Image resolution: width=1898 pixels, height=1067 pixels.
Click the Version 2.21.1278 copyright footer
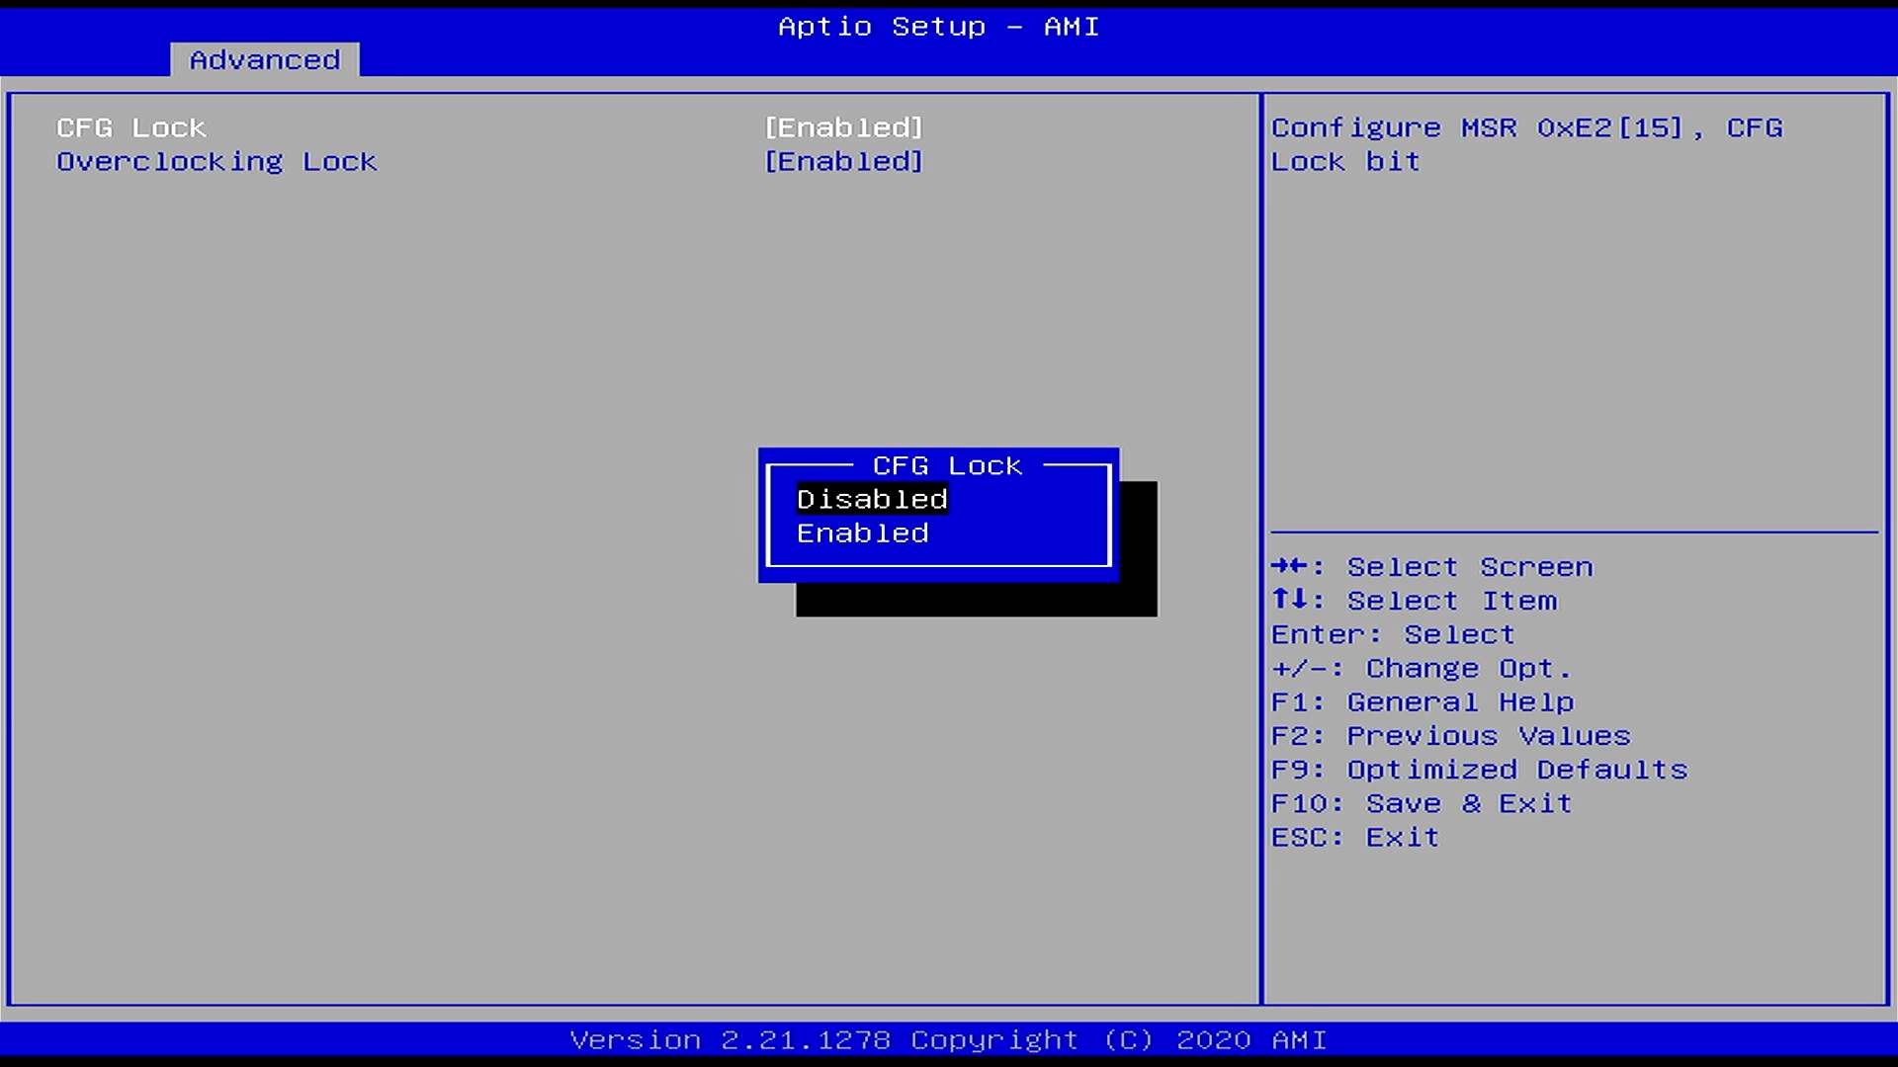[948, 1040]
